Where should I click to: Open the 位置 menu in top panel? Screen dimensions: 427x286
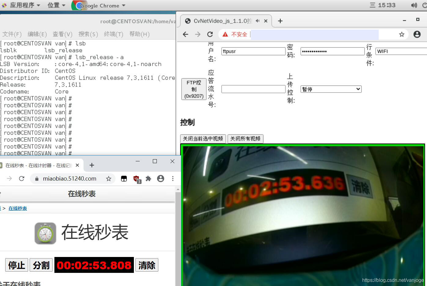(57, 5)
